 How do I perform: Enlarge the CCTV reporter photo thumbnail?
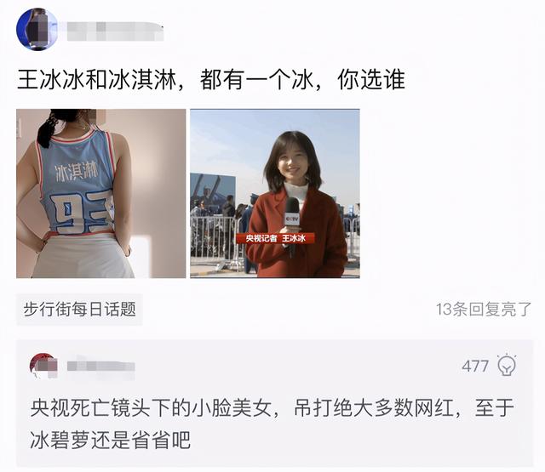[x=275, y=193]
